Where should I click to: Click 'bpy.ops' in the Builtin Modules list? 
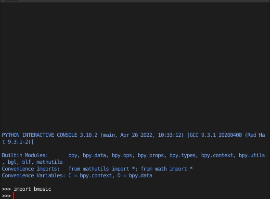(x=122, y=155)
